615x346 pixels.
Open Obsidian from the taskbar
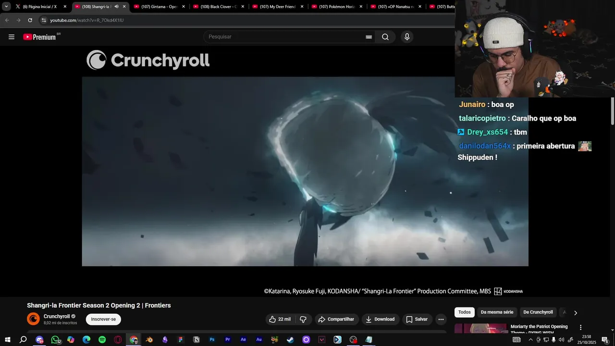[165, 340]
